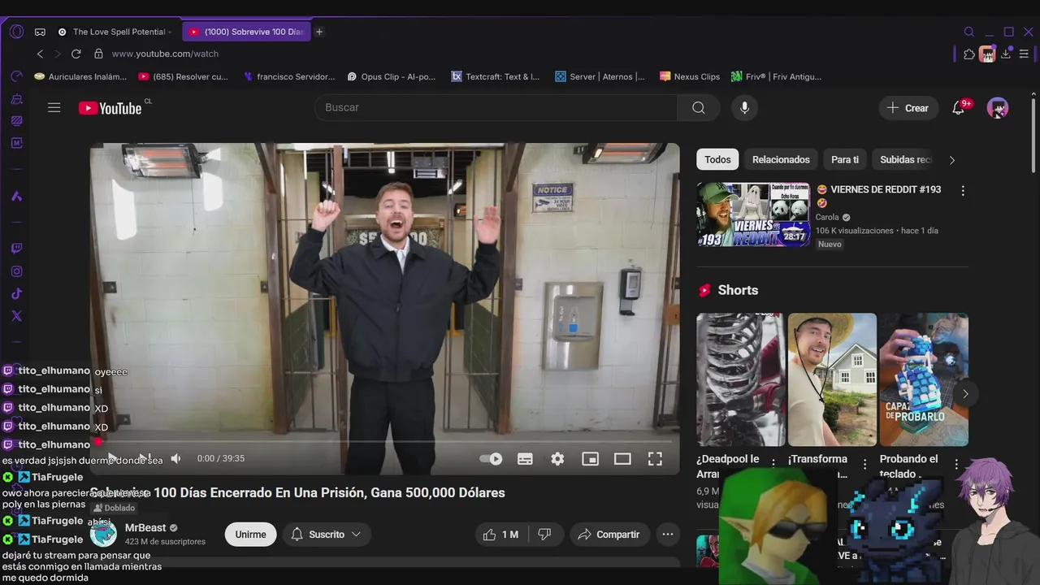Viewport: 1040px width, 585px height.
Task: Open the Probando el teclado Short thumbnail
Action: click(x=924, y=379)
